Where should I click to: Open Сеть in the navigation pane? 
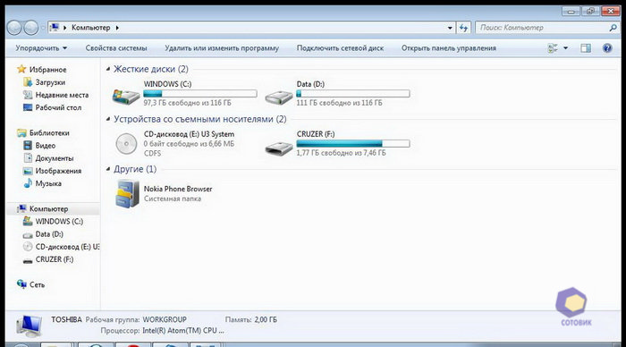[x=38, y=284]
